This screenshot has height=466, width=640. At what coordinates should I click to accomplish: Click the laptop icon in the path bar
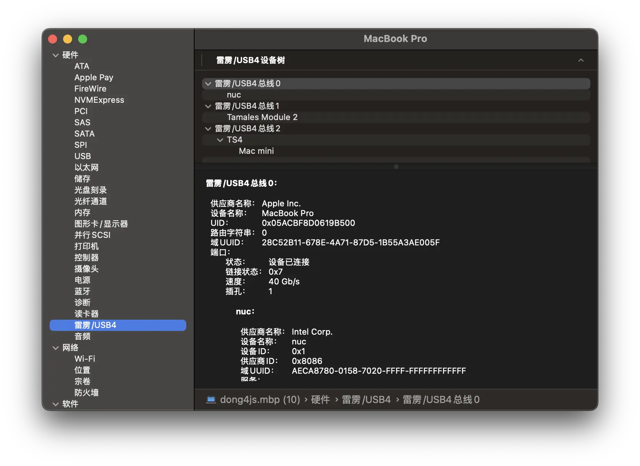(x=211, y=400)
